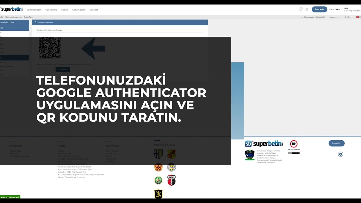Click the Superbetin logo in top header

click(x=12, y=9)
